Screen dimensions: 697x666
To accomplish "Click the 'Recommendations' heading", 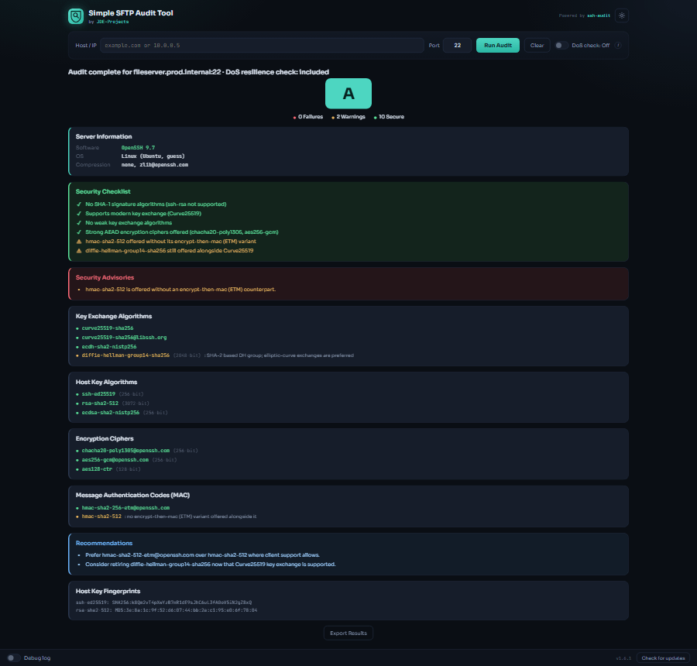I will tap(104, 544).
